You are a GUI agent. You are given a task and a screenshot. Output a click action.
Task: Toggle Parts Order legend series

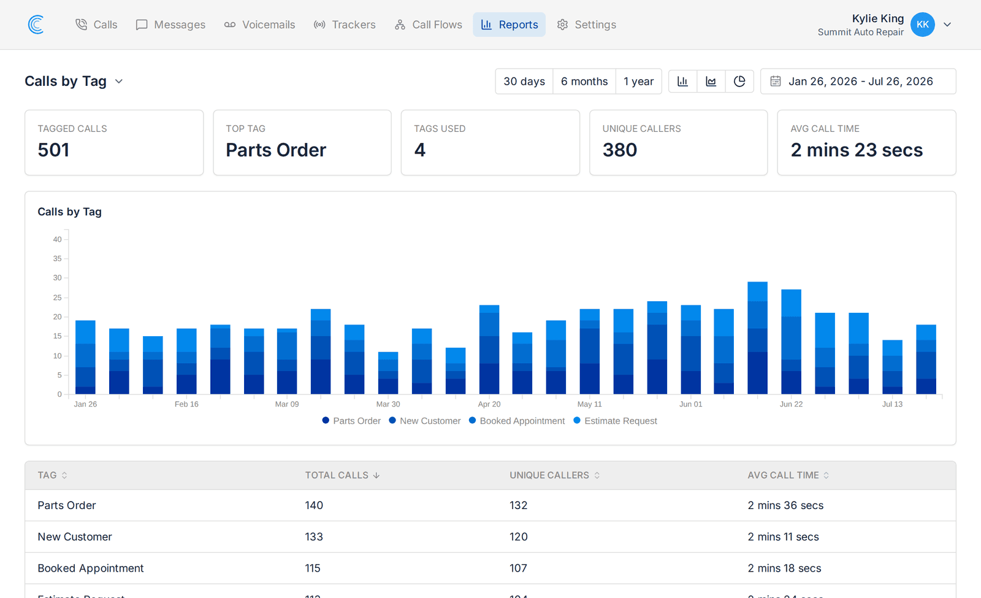point(351,421)
